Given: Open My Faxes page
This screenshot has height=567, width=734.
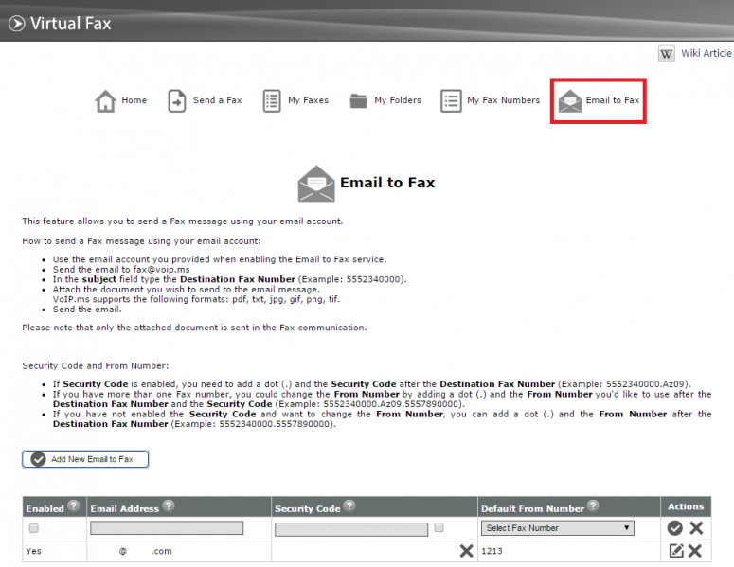Looking at the screenshot, I should [x=308, y=100].
